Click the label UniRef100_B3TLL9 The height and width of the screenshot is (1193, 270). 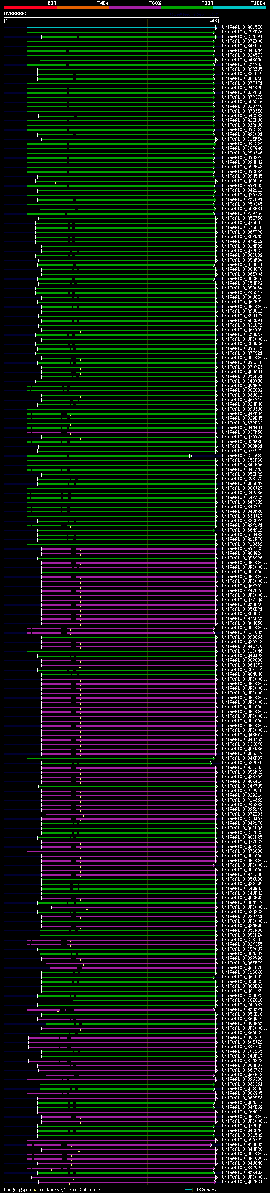[x=242, y=74]
